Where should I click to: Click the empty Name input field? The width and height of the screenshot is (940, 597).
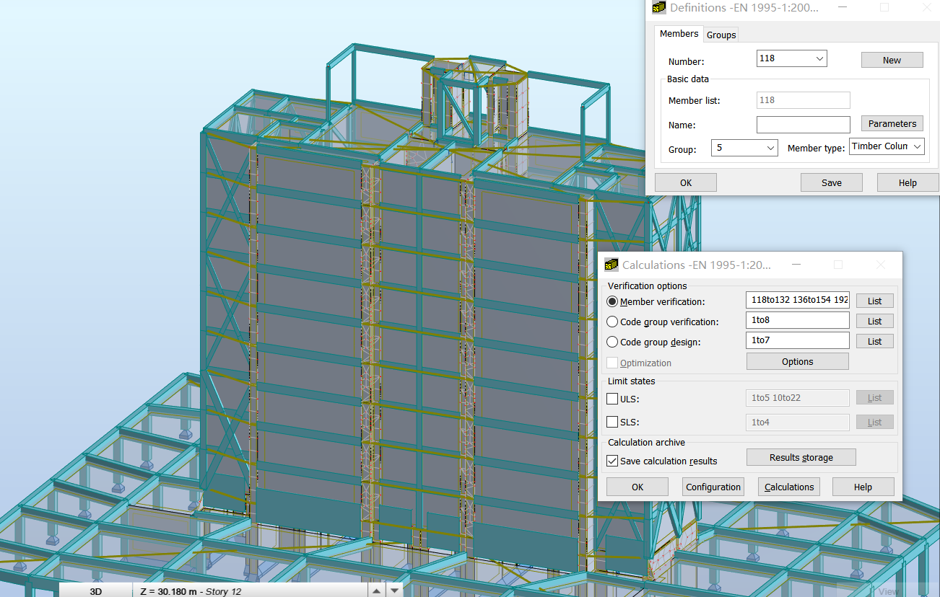[803, 124]
